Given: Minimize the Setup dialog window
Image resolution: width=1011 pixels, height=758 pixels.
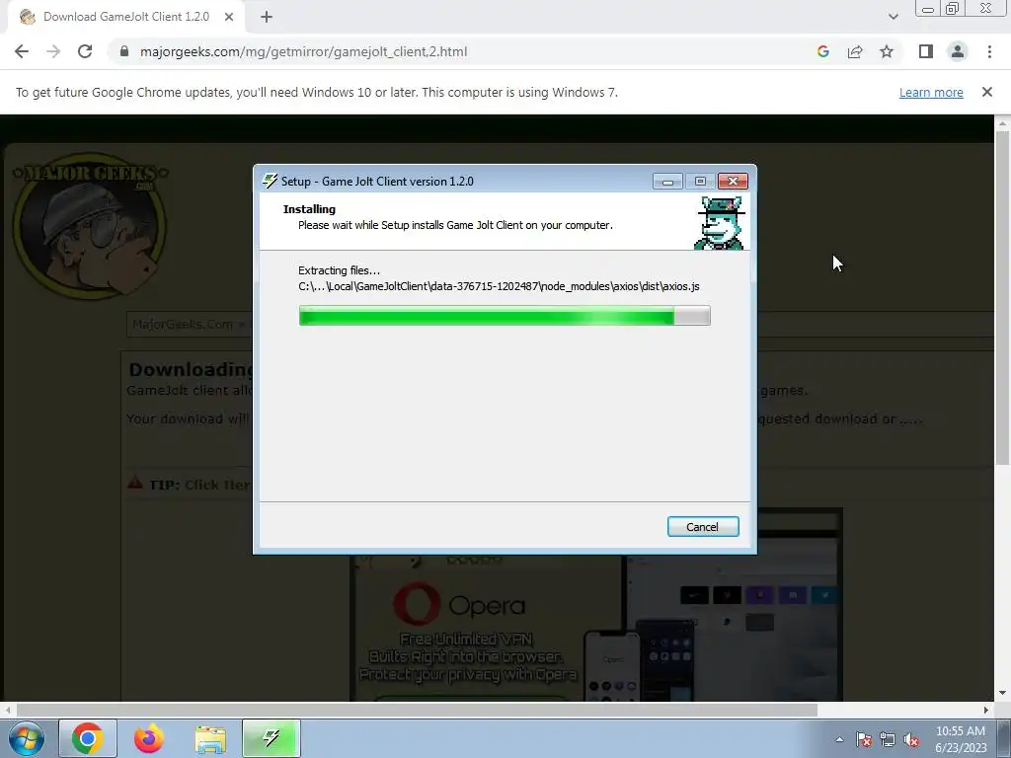Looking at the screenshot, I should pyautogui.click(x=667, y=182).
